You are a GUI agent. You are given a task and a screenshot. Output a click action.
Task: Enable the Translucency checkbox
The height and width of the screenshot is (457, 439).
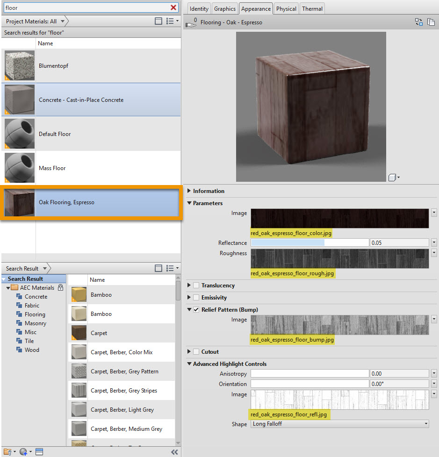(x=196, y=286)
